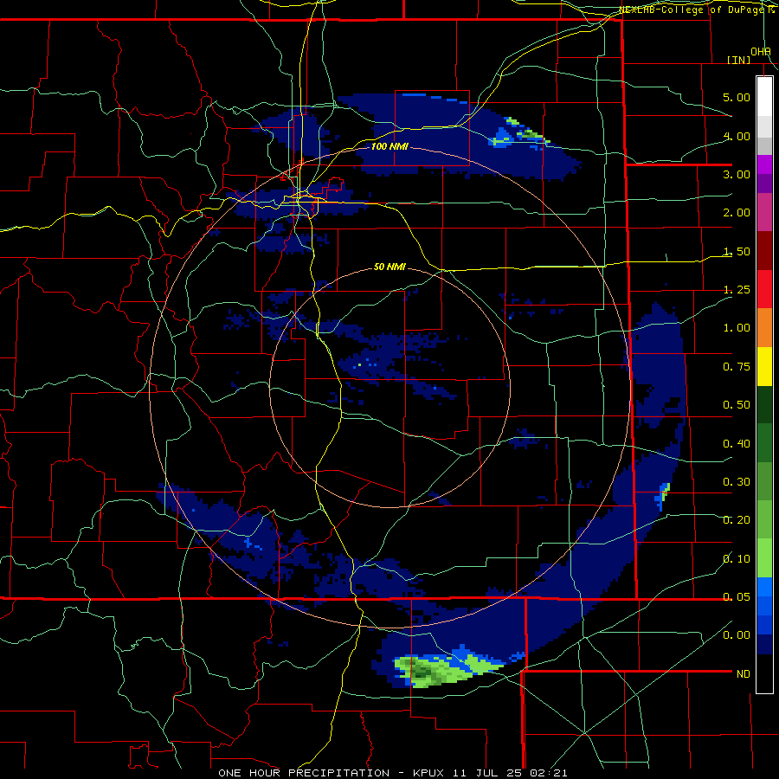779x779 pixels.
Task: Click the 4.00 legend value
Action: [737, 136]
